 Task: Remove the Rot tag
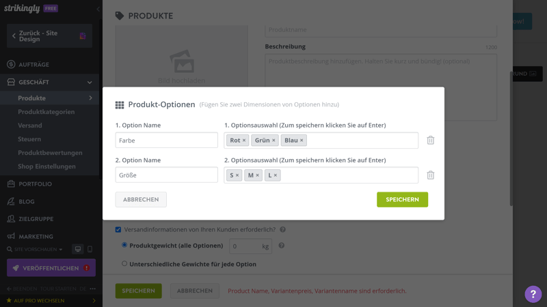tap(244, 141)
